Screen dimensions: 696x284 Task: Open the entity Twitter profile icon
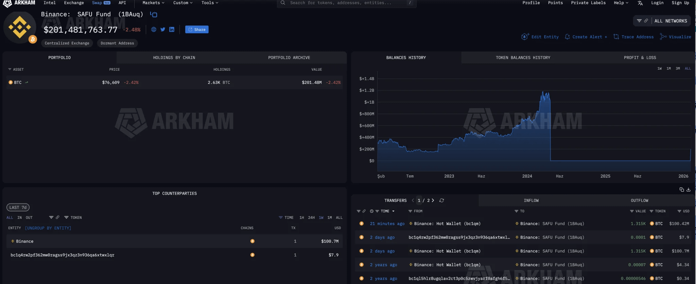pyautogui.click(x=163, y=30)
